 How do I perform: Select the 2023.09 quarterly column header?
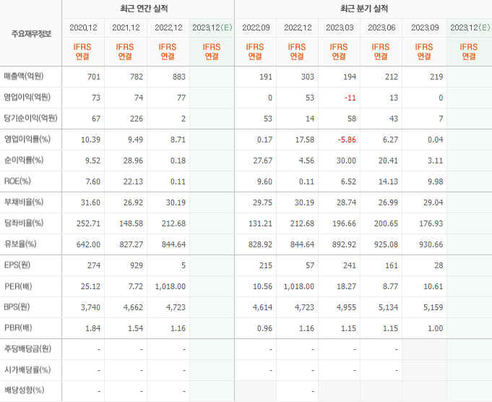tap(425, 27)
